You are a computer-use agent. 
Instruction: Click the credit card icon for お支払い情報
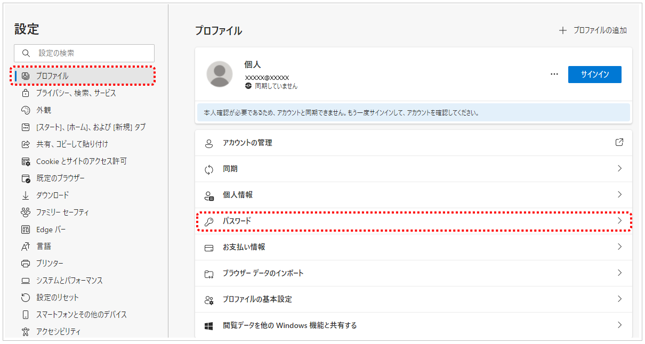209,248
